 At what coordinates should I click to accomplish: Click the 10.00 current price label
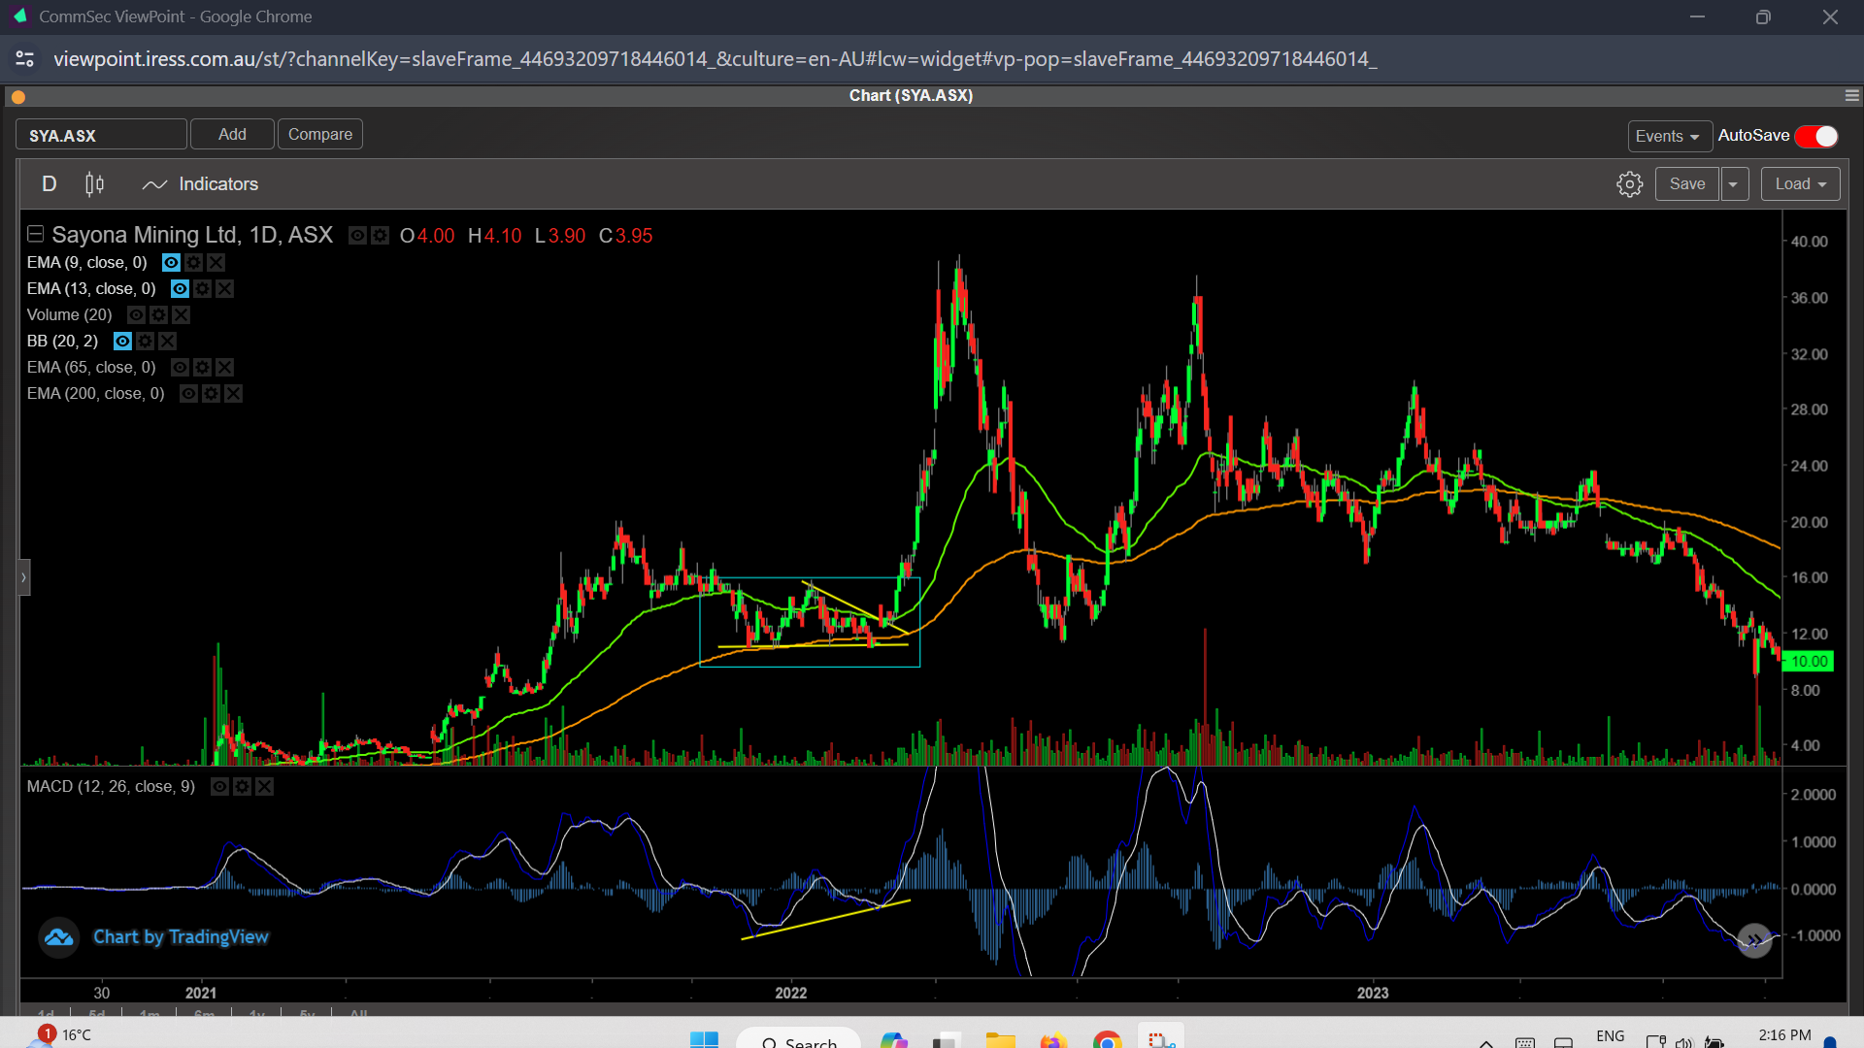pos(1809,662)
